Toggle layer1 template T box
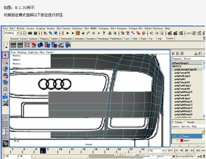Screen dimensions: 206x159 [178, 141]
